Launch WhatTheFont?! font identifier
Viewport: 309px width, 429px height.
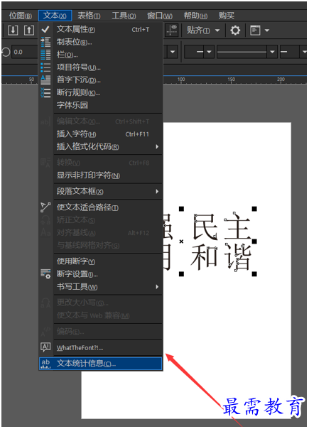point(101,348)
